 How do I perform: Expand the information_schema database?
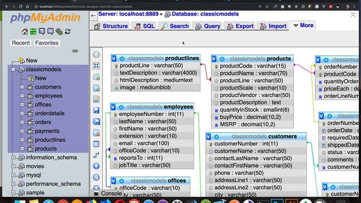14,157
